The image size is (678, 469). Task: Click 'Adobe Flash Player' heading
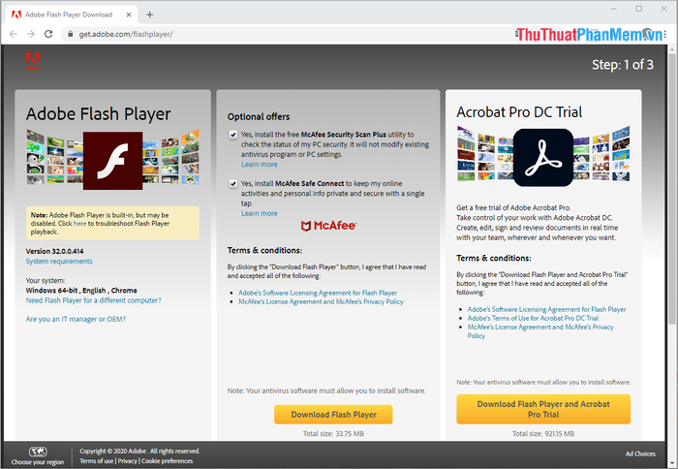(x=98, y=114)
